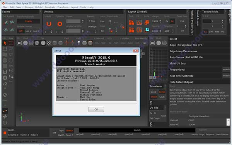The height and width of the screenshot is (145, 232).
Task: Open the Island Groups vertical tab
Action: point(198,18)
